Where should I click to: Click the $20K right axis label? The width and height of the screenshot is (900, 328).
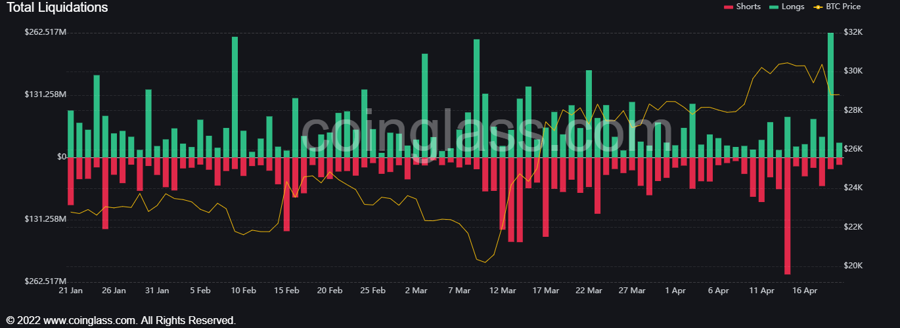(853, 266)
